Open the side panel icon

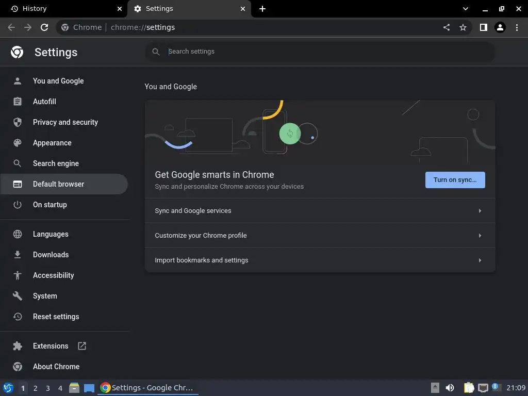[x=484, y=27]
